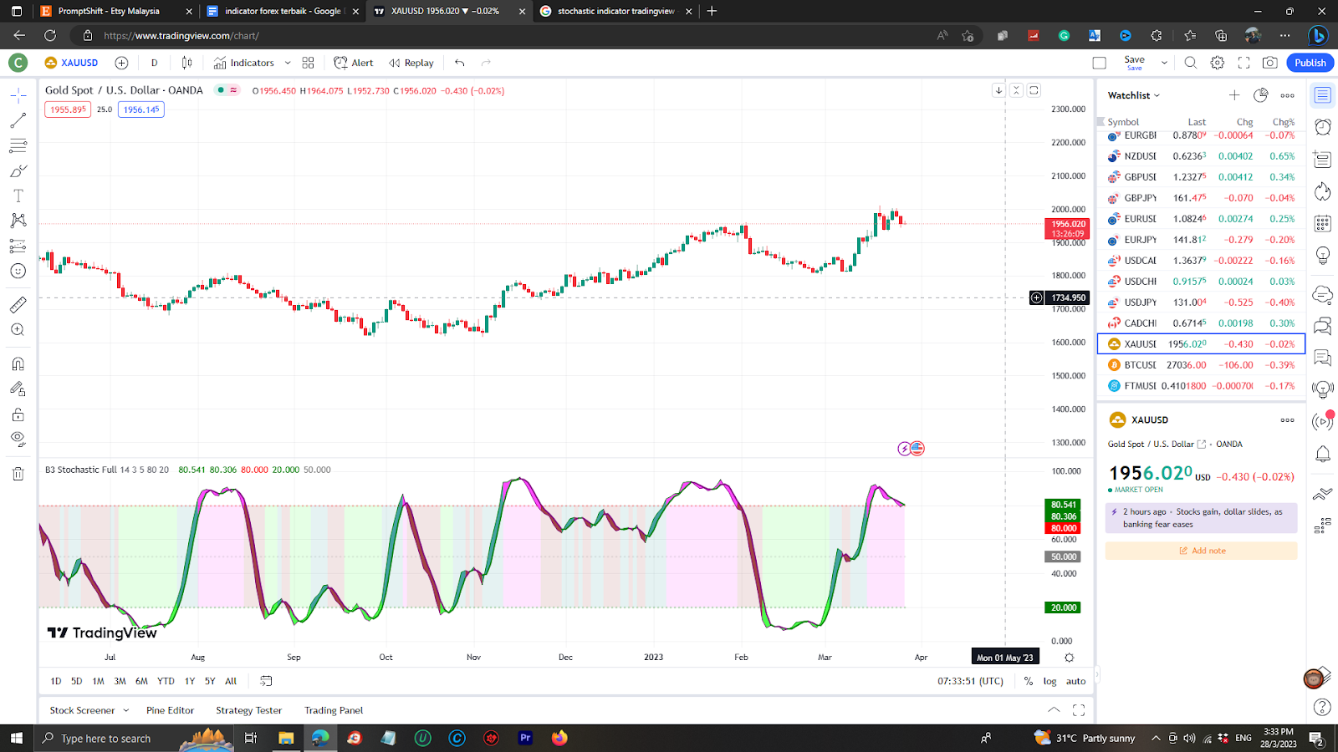This screenshot has height=752, width=1338.
Task: Open the candlestick chart style selector
Action: pos(186,63)
